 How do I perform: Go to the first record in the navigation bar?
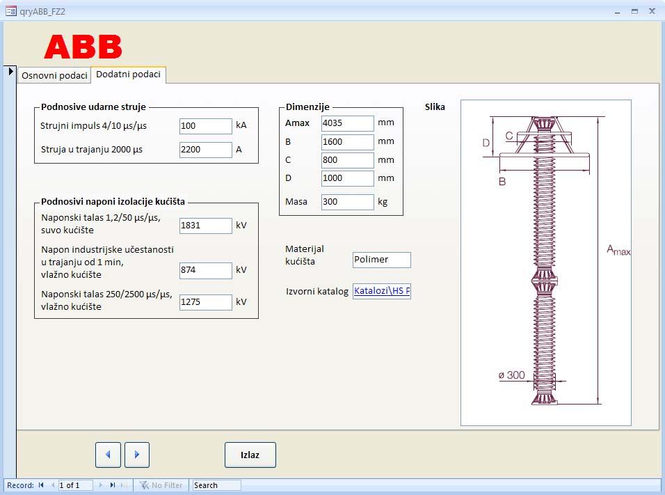pyautogui.click(x=41, y=485)
